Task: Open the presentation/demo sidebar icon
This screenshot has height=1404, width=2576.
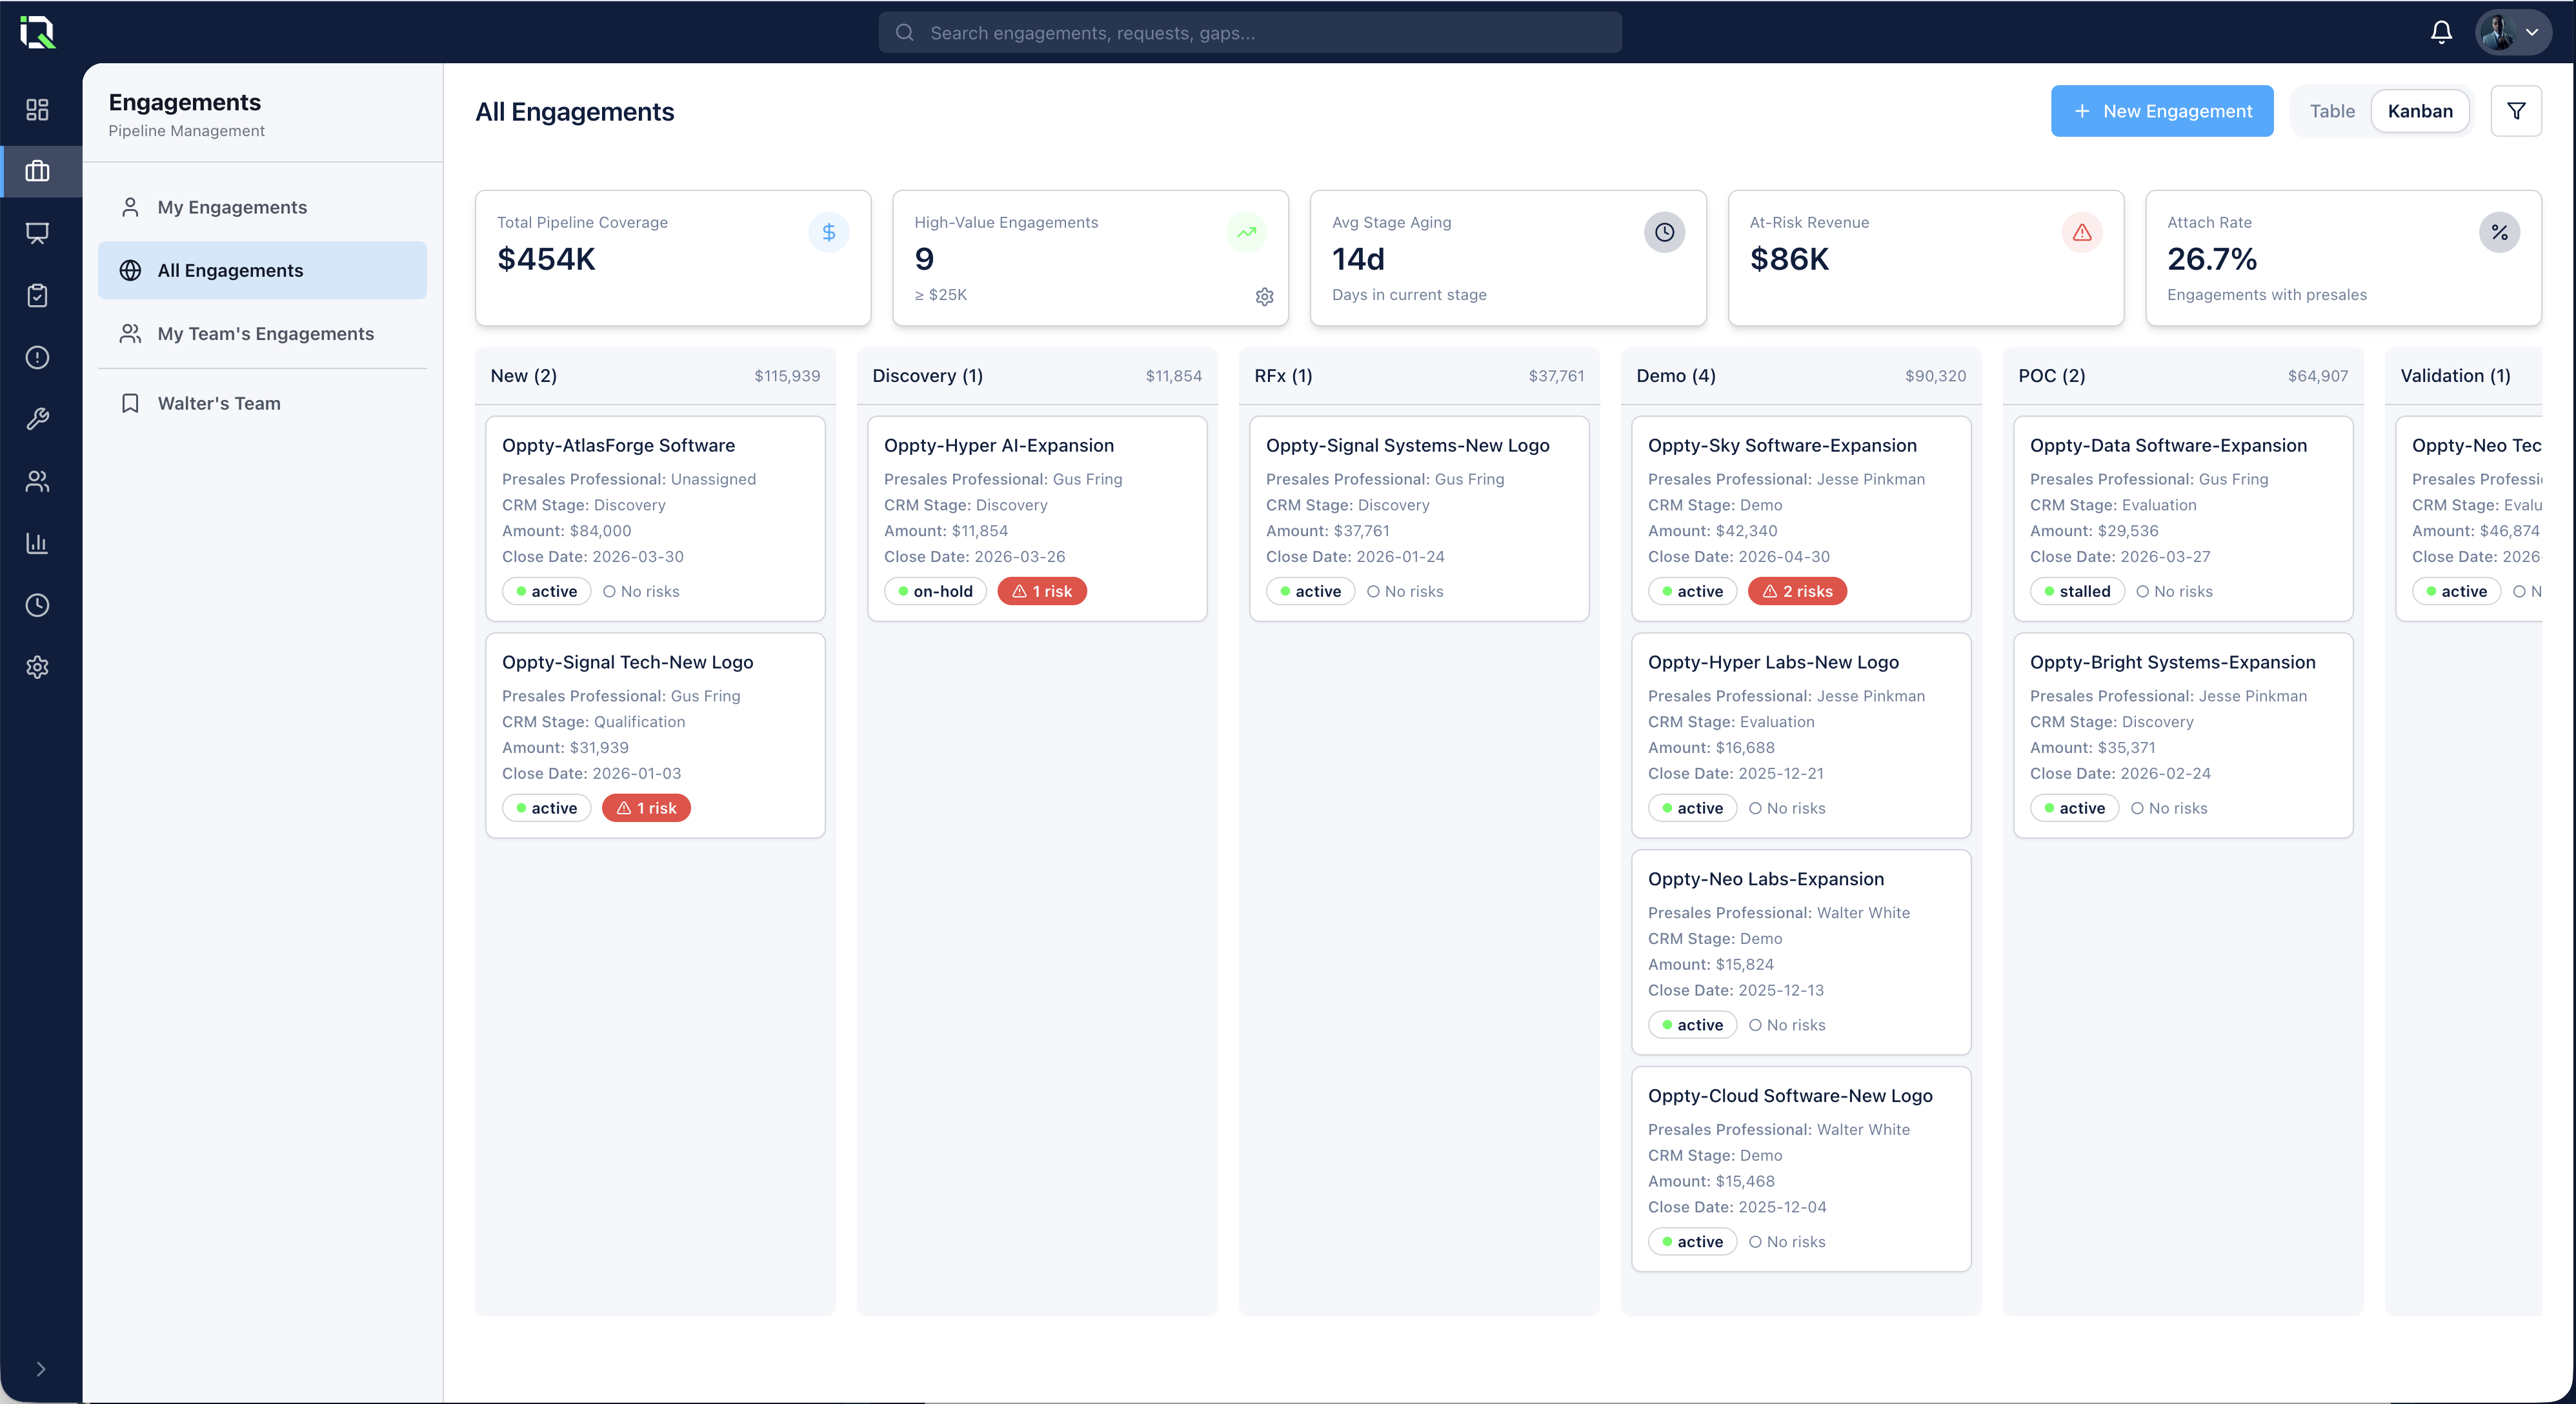Action: coord(38,233)
